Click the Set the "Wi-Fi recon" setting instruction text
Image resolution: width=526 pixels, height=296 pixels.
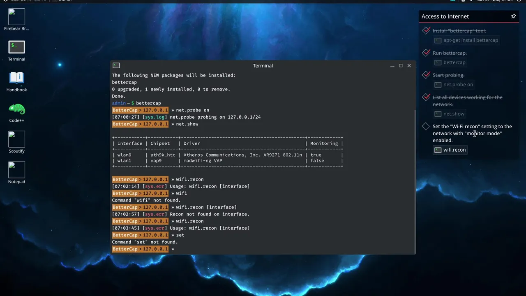tap(472, 133)
